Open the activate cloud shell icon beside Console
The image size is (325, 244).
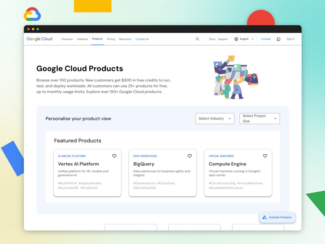(x=279, y=39)
